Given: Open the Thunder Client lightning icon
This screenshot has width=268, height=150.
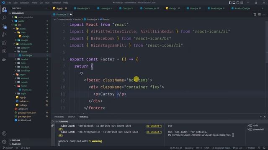Looking at the screenshot, I should click(4, 51).
